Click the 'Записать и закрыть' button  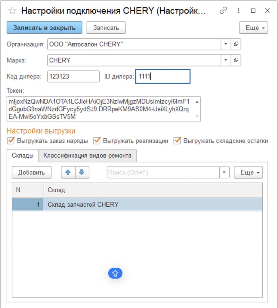click(45, 28)
